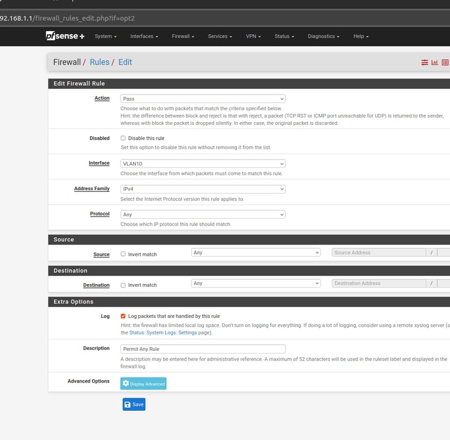Viewport: 450px width, 440px height.
Task: Open the Action dropdown showing Pass
Action: 203,99
